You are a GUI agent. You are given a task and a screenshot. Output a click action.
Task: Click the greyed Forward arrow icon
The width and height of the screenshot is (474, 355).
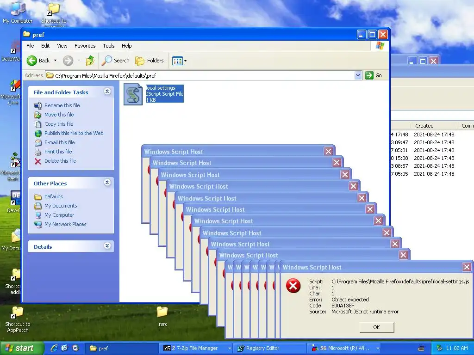coord(68,61)
